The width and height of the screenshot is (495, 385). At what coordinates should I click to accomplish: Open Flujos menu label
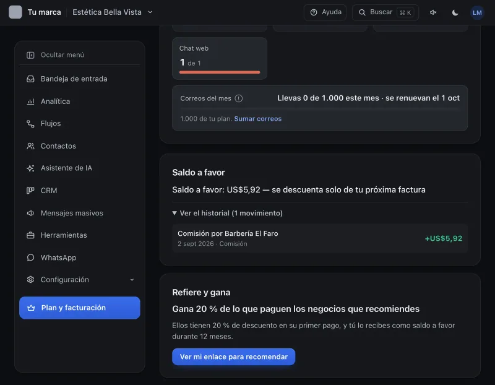pos(51,124)
